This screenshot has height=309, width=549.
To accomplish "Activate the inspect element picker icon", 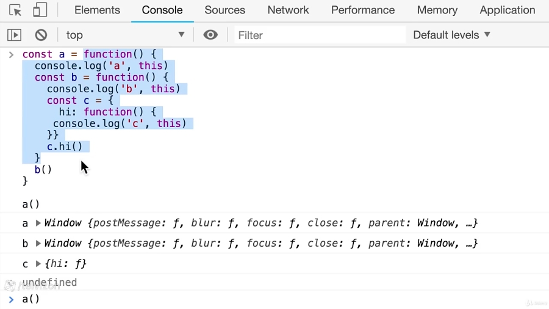I will [15, 10].
